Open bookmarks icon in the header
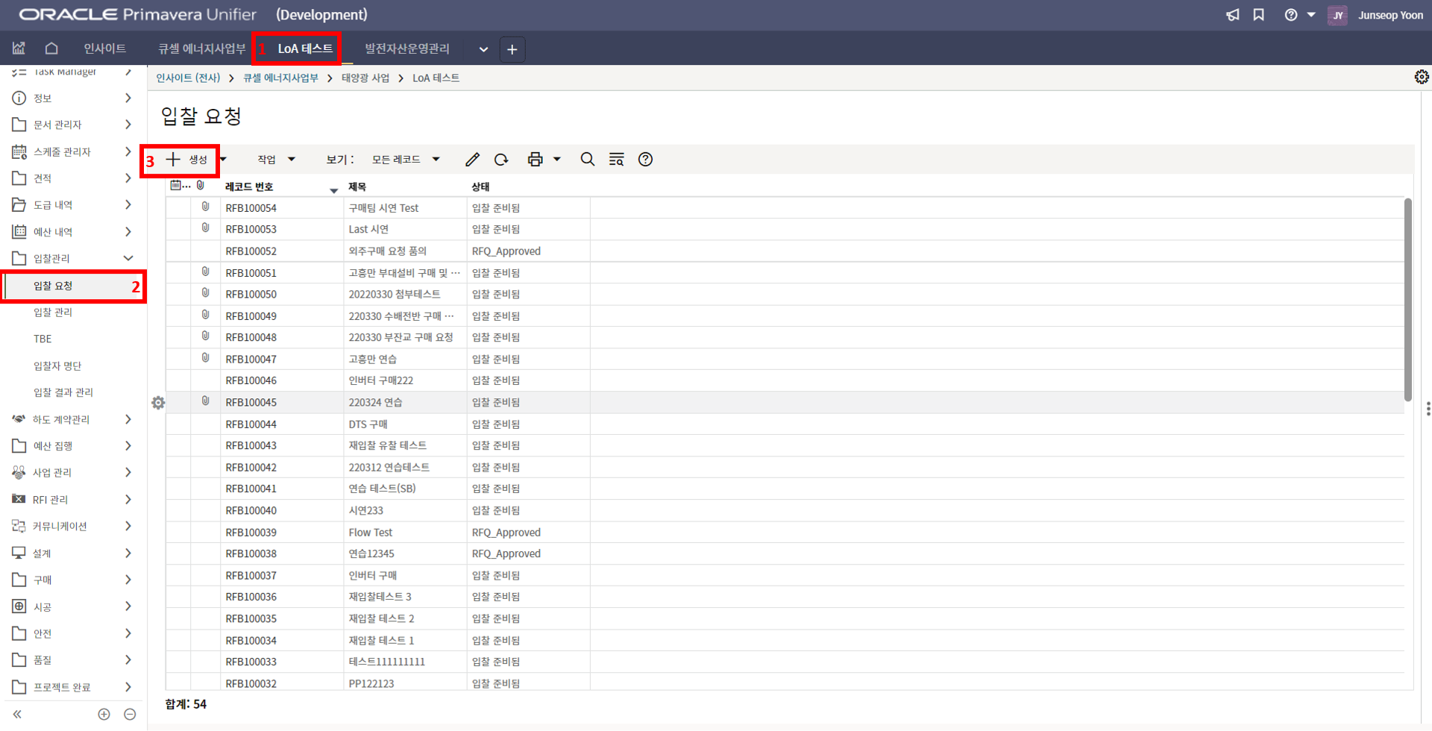Viewport: 1432px width, 731px height. click(1259, 15)
